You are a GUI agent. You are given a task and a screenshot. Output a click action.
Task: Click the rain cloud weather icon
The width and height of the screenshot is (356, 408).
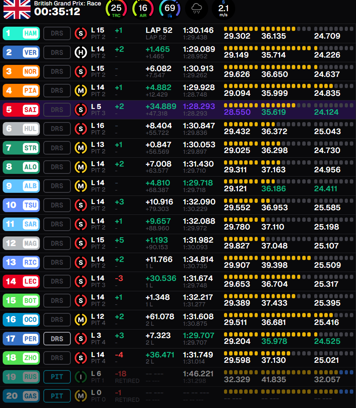click(x=197, y=8)
